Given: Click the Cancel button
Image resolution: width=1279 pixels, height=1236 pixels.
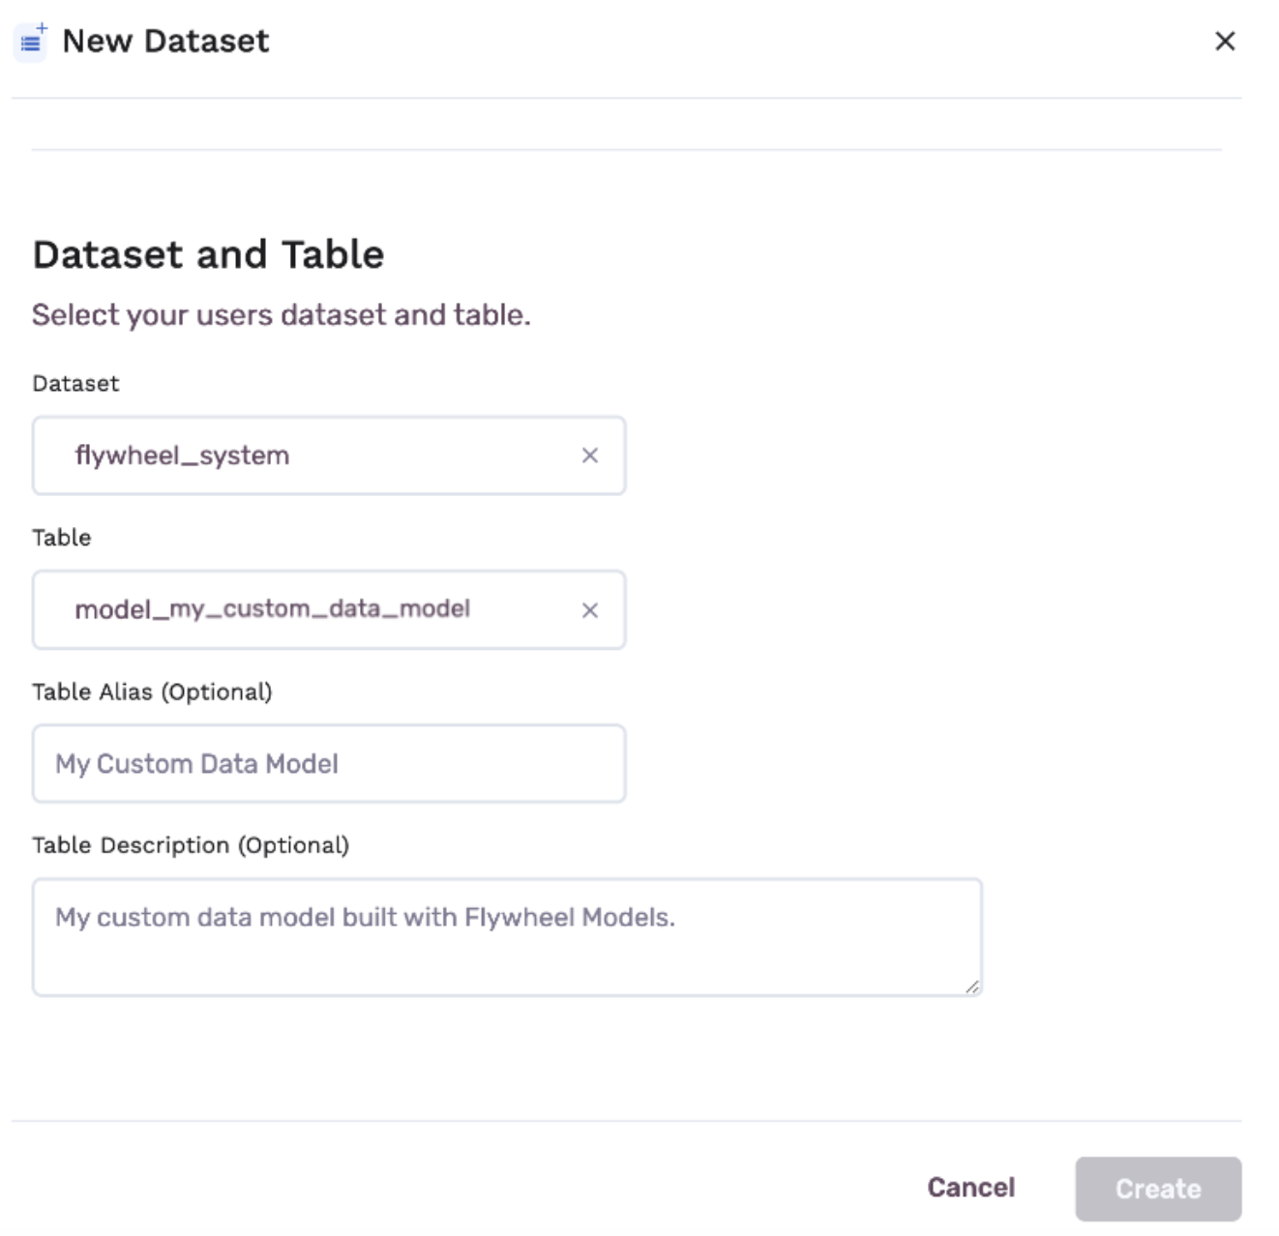Looking at the screenshot, I should 971,1188.
